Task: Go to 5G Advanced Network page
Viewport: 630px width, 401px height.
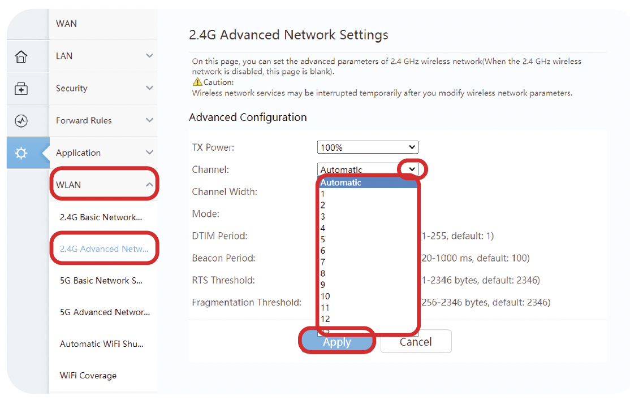Action: 105,312
